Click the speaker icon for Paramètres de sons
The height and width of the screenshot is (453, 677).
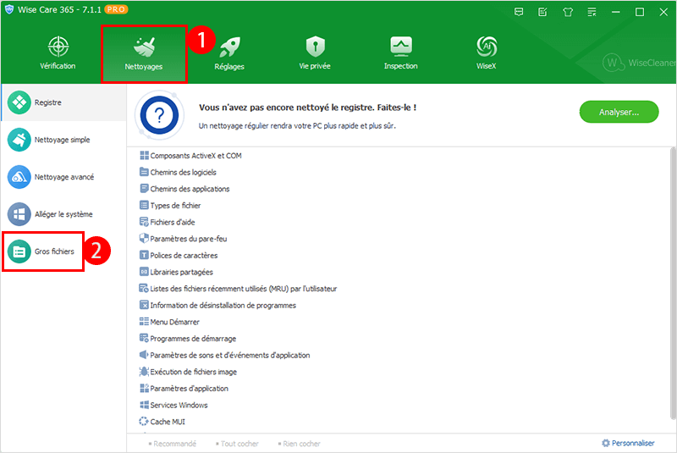[x=144, y=355]
